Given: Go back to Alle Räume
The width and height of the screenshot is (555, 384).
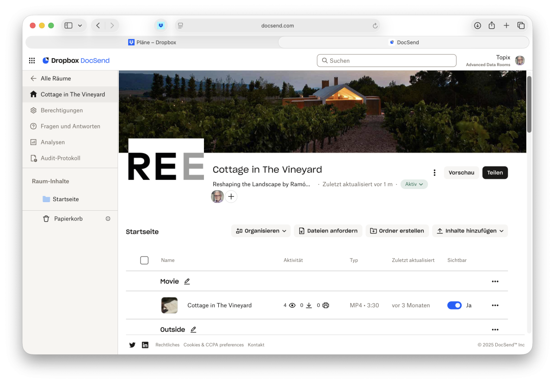Looking at the screenshot, I should (51, 79).
